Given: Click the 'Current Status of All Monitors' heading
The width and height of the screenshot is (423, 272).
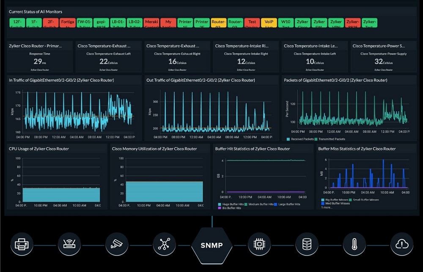Looking at the screenshot, I should (36, 12).
